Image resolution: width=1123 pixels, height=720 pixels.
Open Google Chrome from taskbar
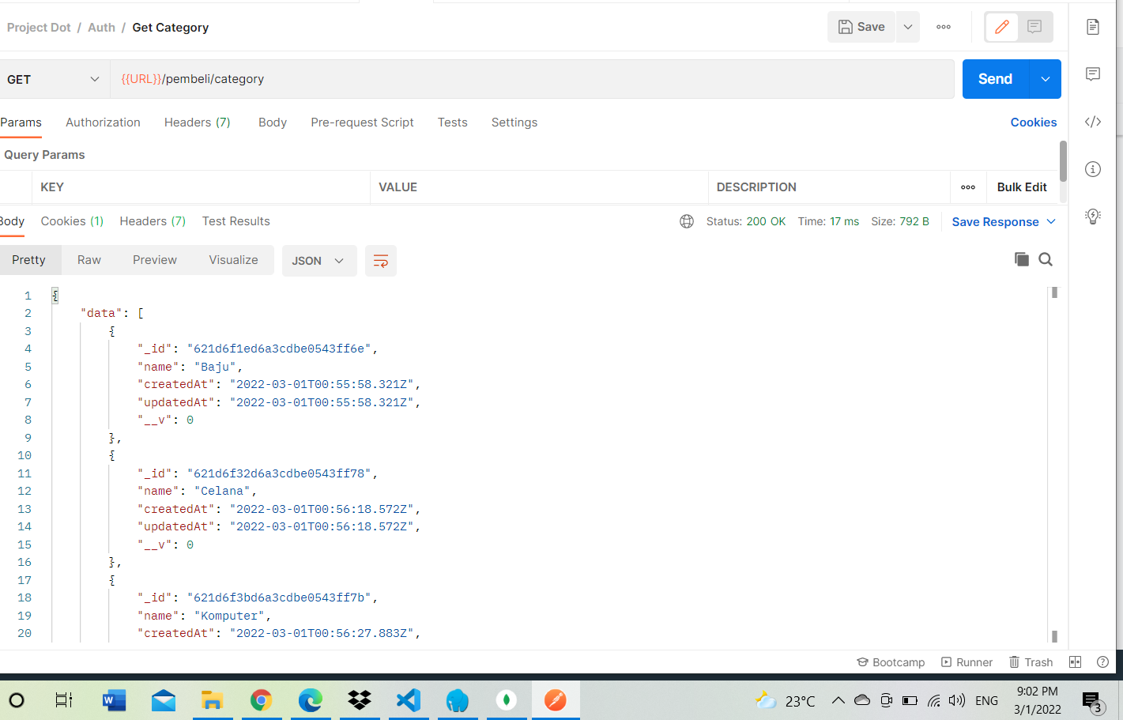[262, 700]
